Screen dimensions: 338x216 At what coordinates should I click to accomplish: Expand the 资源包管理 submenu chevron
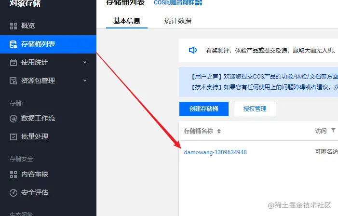point(85,81)
